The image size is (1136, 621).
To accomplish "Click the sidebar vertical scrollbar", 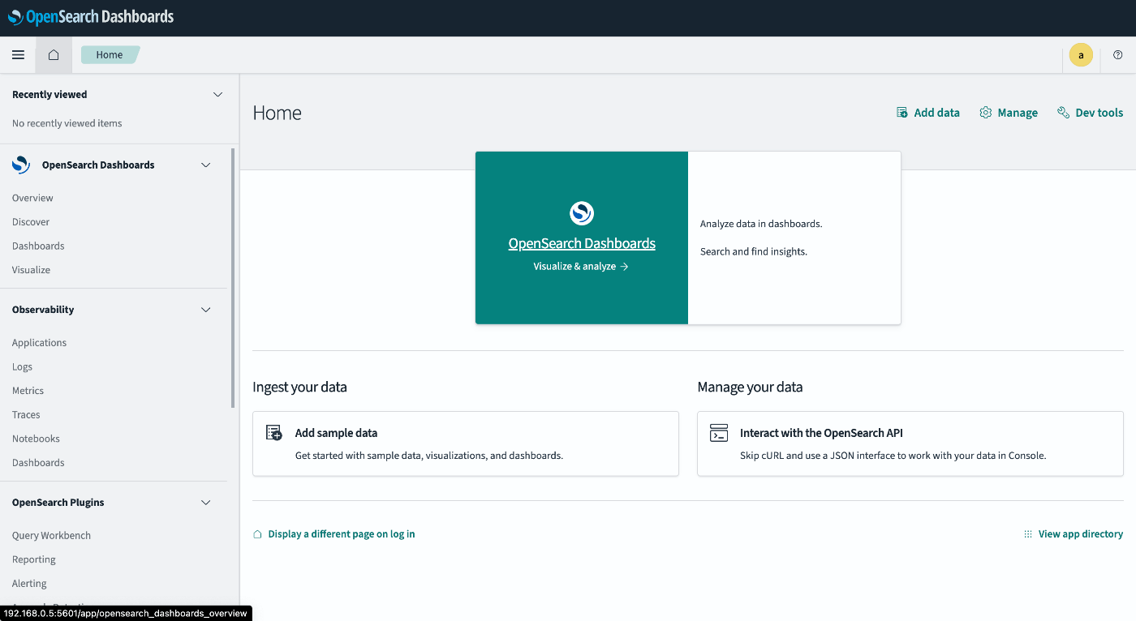I will click(233, 277).
